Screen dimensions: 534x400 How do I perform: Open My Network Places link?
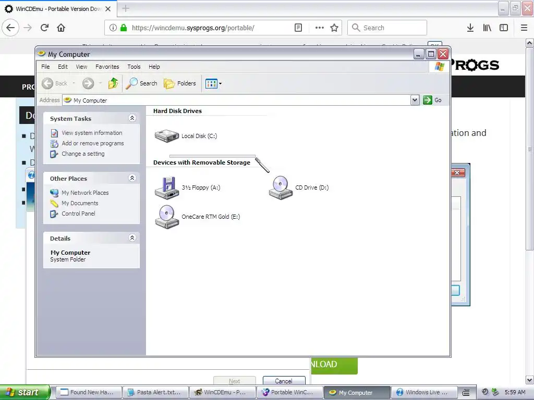(85, 193)
